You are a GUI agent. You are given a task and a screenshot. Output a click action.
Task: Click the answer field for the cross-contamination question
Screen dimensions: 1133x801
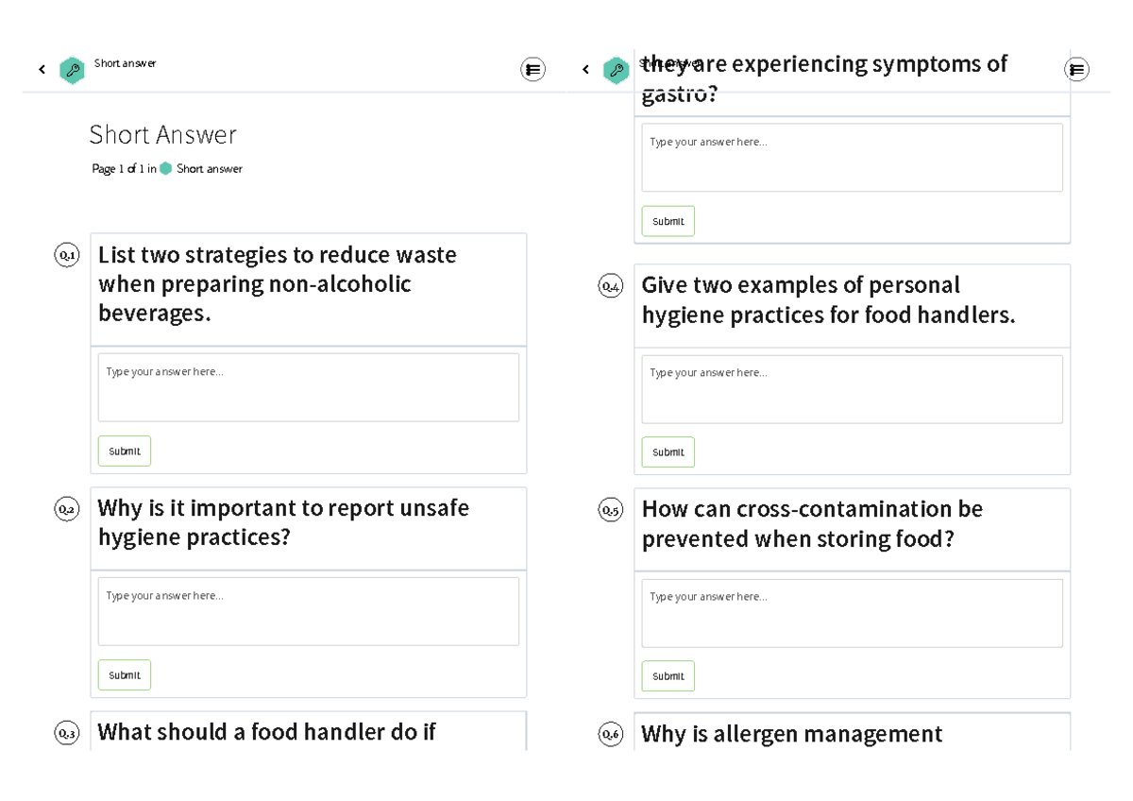853,613
